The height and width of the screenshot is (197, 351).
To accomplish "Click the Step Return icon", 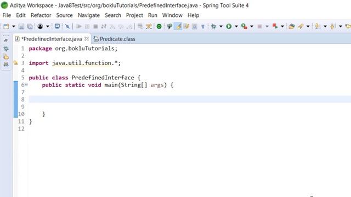I will coord(129,26).
